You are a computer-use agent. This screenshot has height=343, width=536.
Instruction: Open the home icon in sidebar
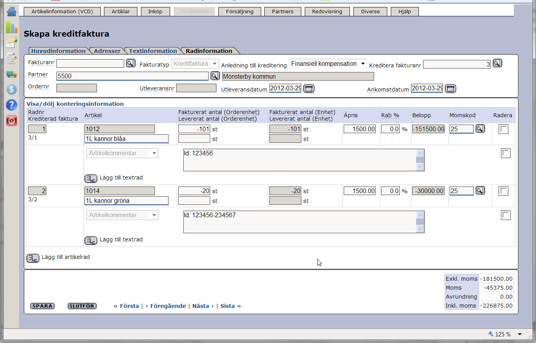tap(12, 12)
